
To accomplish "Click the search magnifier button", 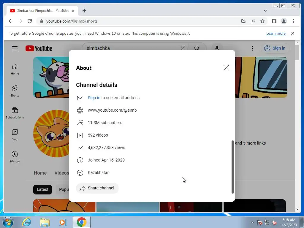I will tap(197, 48).
